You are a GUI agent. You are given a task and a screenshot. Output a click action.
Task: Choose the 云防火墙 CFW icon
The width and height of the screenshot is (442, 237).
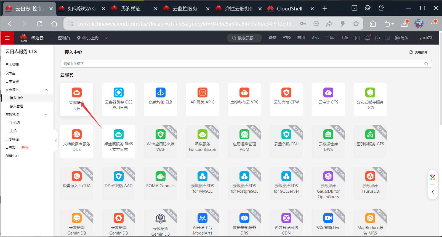(x=286, y=92)
